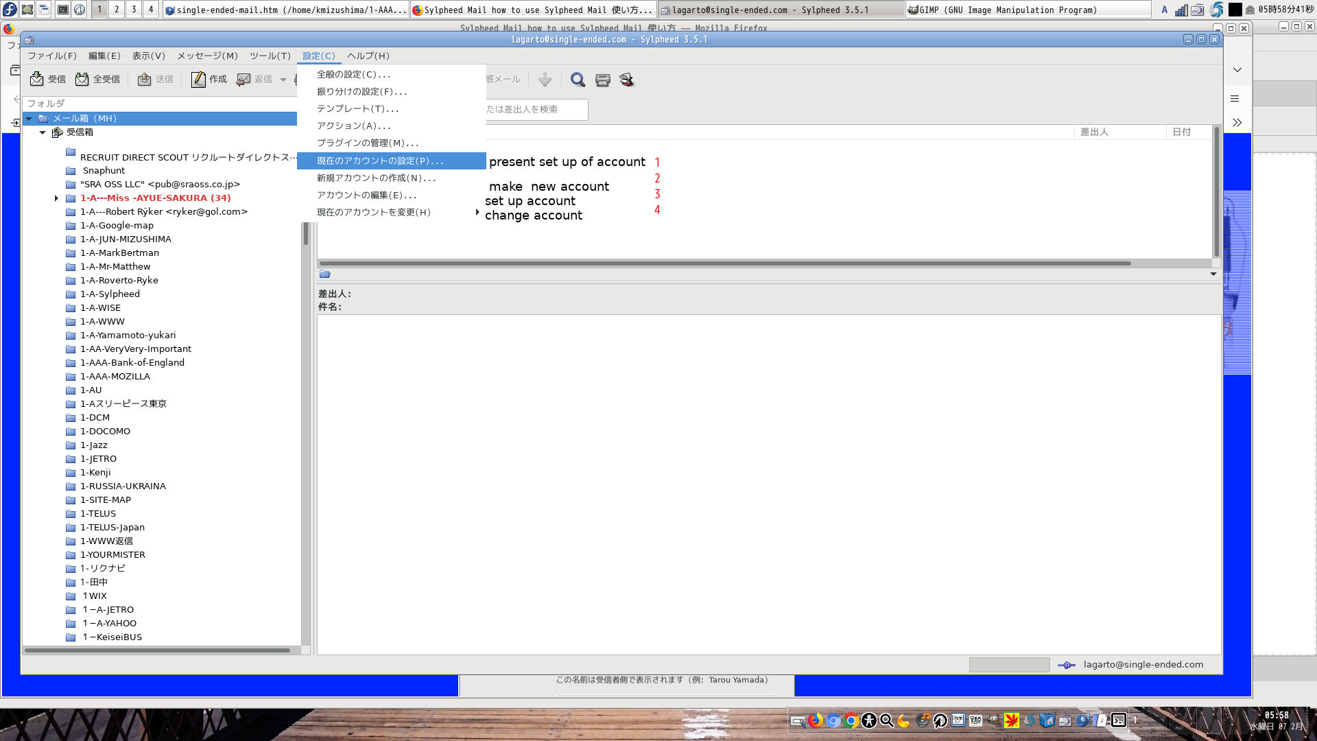This screenshot has width=1317, height=741.
Task: Click the page number 3 button at top left
Action: coord(133,10)
